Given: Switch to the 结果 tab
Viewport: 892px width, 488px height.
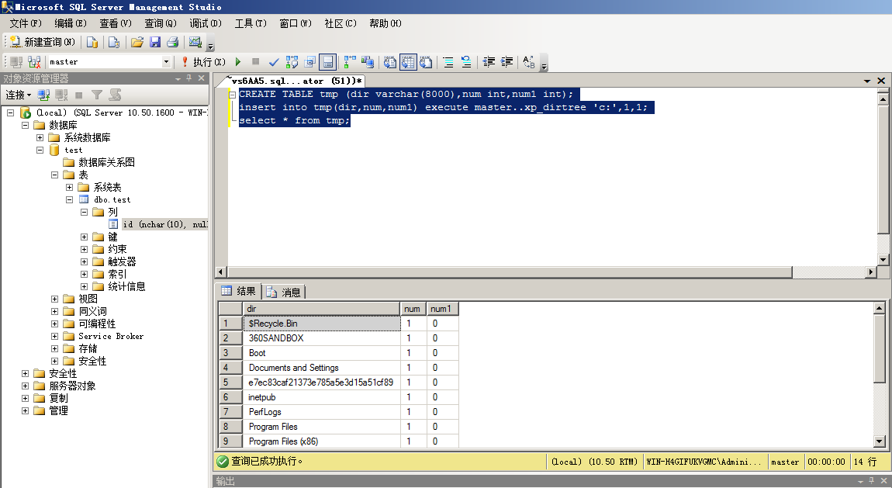Looking at the screenshot, I should [x=239, y=291].
